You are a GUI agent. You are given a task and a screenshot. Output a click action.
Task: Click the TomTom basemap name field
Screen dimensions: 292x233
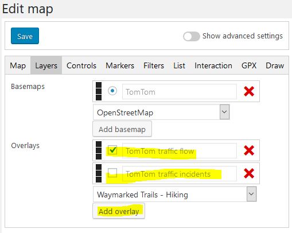point(180,92)
